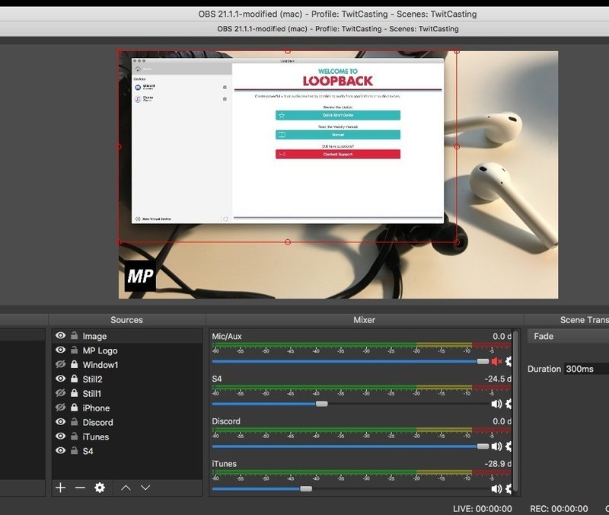Mute the S4 audio channel

click(x=496, y=404)
